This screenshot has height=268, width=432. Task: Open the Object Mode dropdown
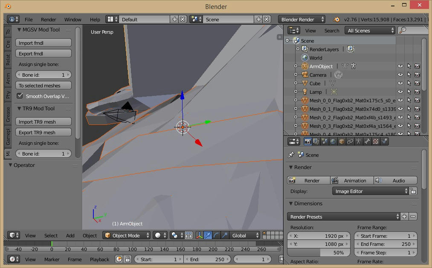[127, 235]
